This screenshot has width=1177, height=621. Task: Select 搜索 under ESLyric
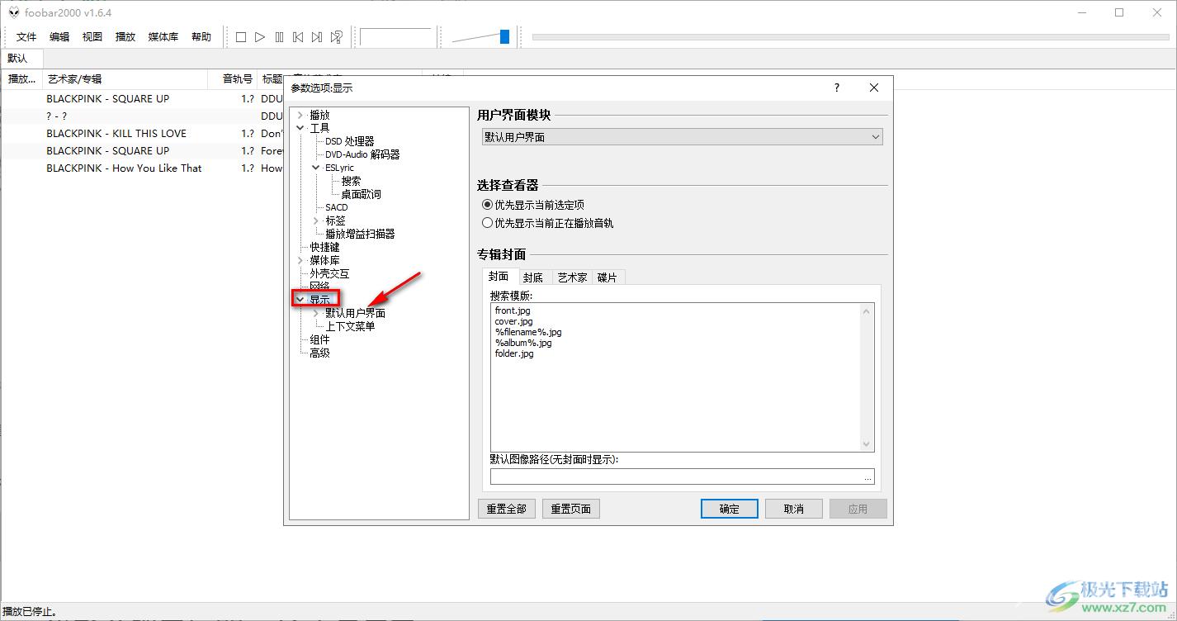pos(351,181)
